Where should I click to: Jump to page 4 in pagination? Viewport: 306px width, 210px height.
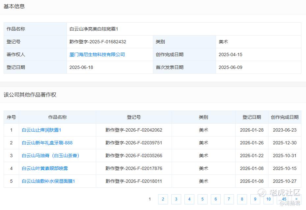(x=189, y=199)
